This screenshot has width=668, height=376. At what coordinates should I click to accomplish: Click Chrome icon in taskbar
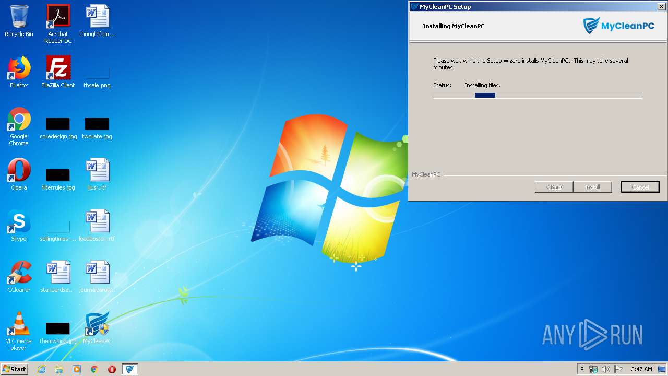pyautogui.click(x=94, y=369)
